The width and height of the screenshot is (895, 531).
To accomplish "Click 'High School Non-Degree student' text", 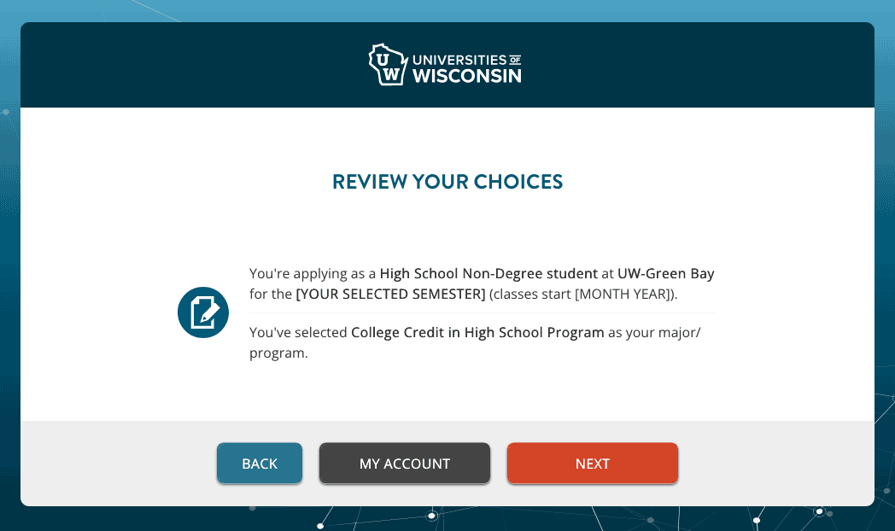I will click(x=488, y=273).
